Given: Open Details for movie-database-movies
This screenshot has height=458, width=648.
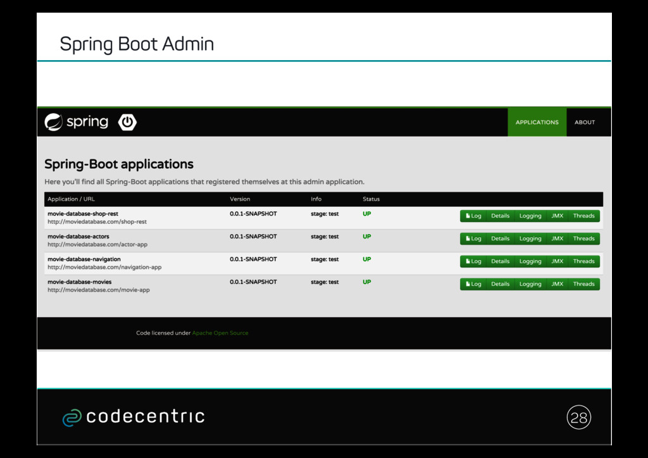Looking at the screenshot, I should (500, 284).
